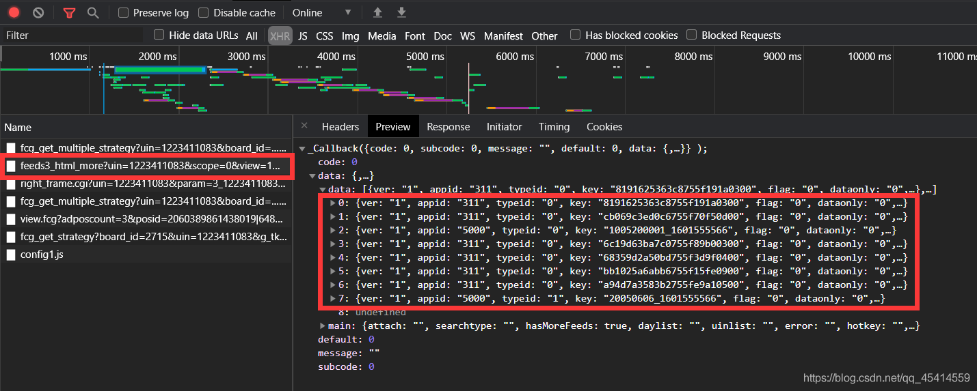The image size is (977, 391).
Task: Collapse the _Callback root object
Action: click(302, 149)
